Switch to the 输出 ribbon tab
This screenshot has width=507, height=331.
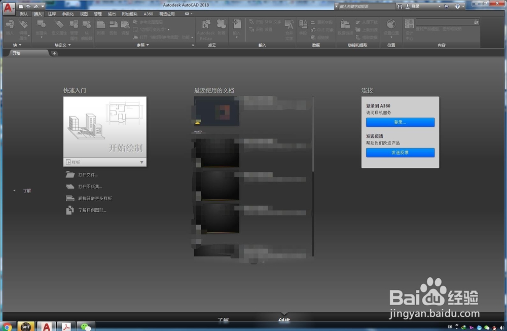click(x=112, y=14)
